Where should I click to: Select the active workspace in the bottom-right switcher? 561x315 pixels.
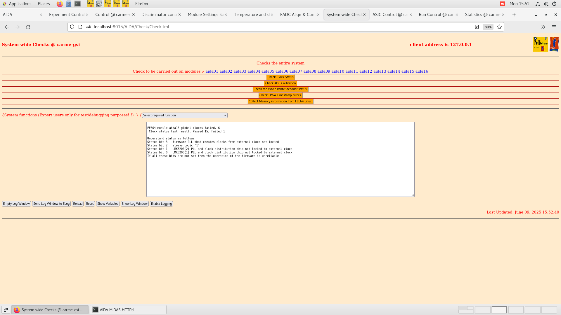499,309
